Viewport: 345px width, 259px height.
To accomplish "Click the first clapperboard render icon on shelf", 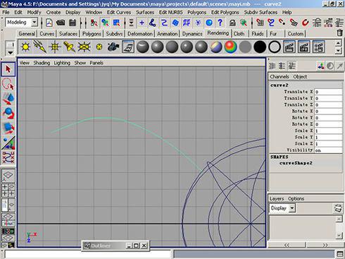I will 289,47.
